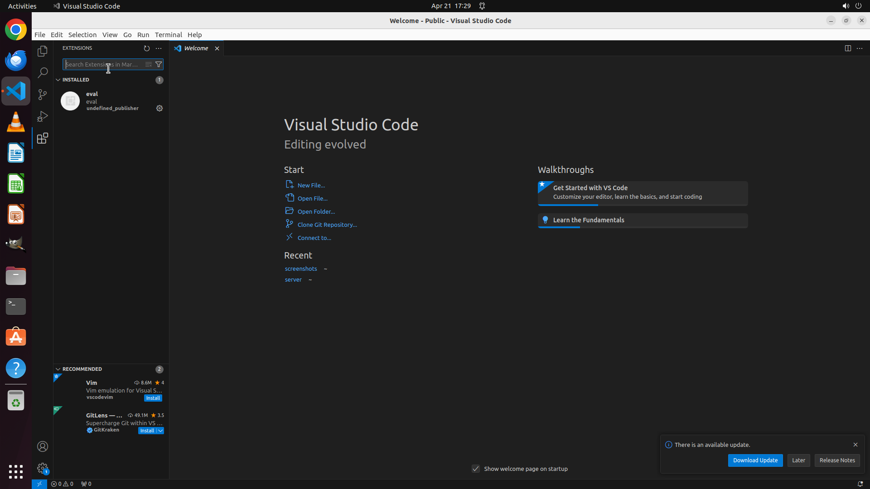The image size is (870, 489).
Task: Open the Source Control view
Action: click(42, 95)
